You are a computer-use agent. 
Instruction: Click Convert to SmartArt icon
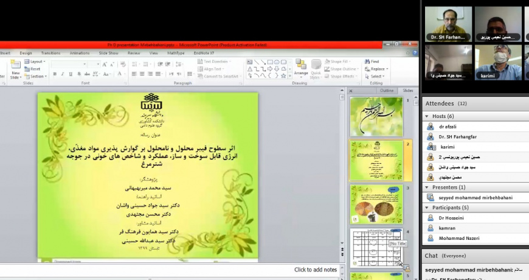click(x=200, y=76)
